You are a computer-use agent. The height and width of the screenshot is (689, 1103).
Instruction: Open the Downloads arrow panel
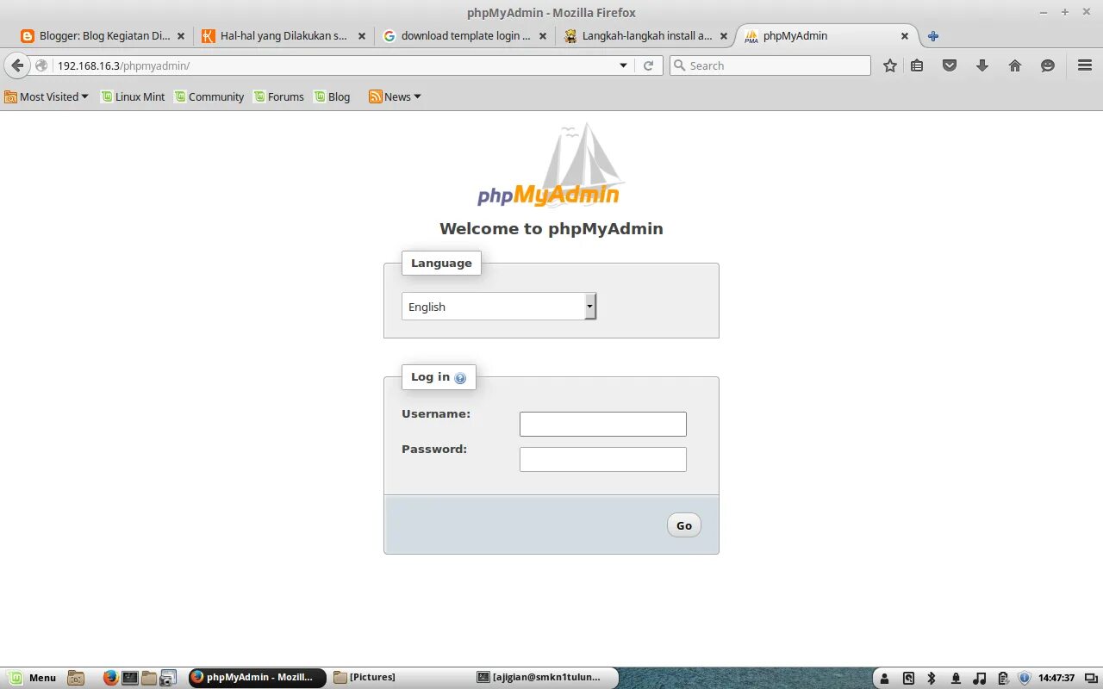981,65
